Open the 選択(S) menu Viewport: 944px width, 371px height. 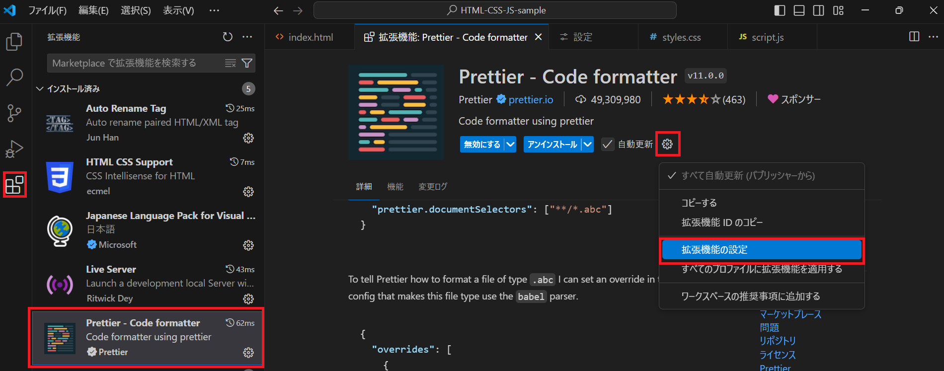coord(136,10)
